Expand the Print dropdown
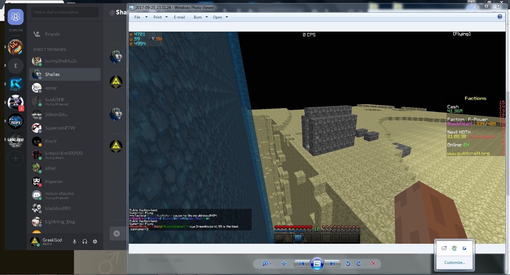510x275 pixels. 166,17
